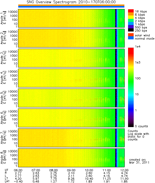Screen dimensions: 155x183
Task: Click the Anode 2 spectrogram panel
Action: pyautogui.click(x=71, y=38)
